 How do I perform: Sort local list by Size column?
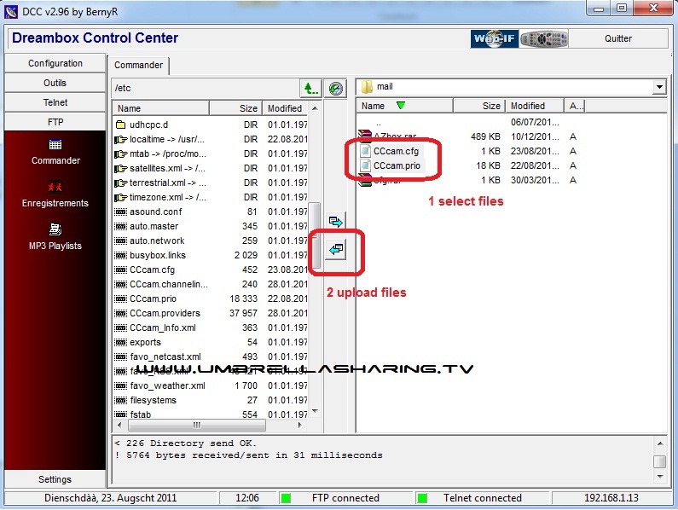478,106
